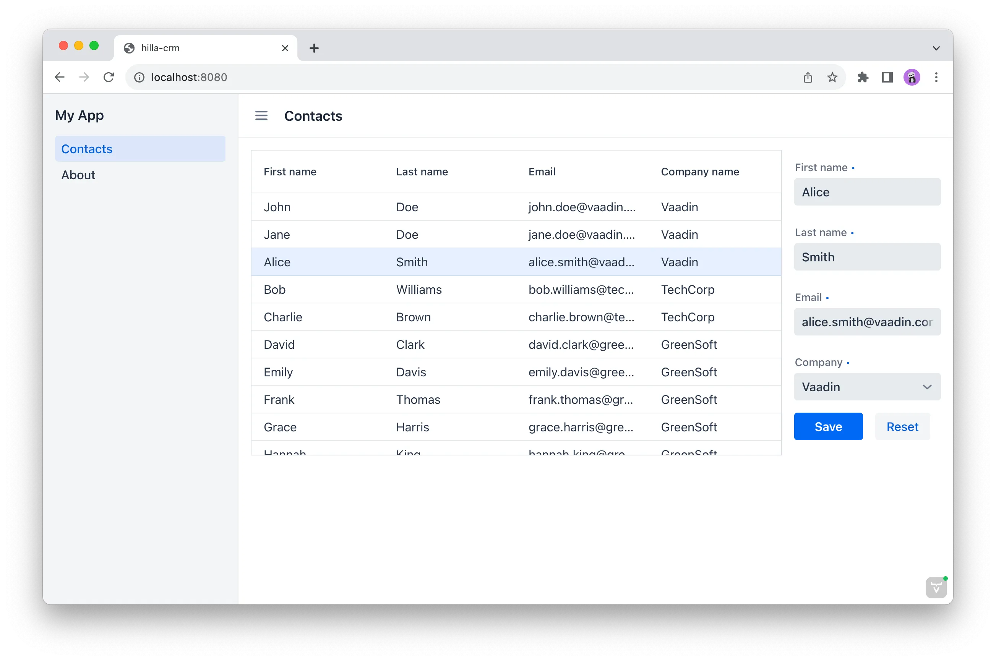Open a new browser tab with the plus

pyautogui.click(x=314, y=48)
